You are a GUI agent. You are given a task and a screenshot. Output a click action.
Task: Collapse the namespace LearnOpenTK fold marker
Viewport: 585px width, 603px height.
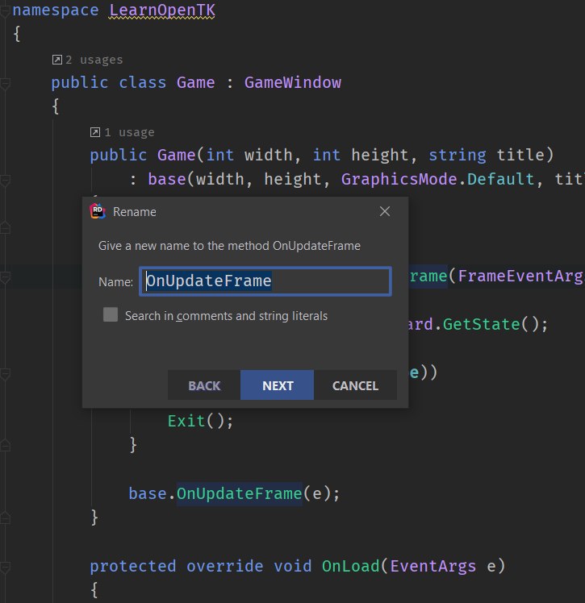pyautogui.click(x=5, y=11)
